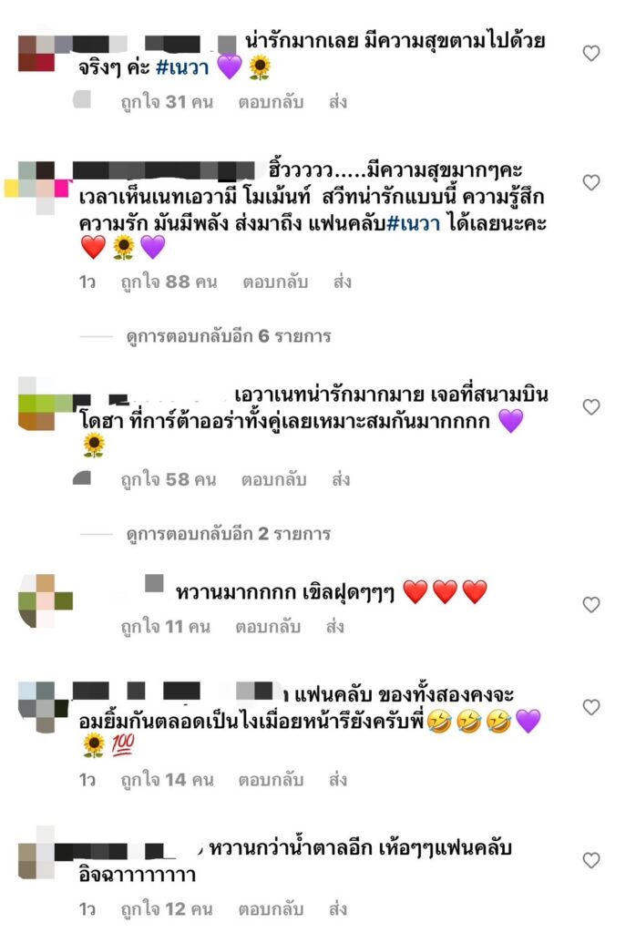Open #เนวา hashtag in the second comment
This screenshot has height=933, width=636.
pyautogui.click(x=414, y=224)
